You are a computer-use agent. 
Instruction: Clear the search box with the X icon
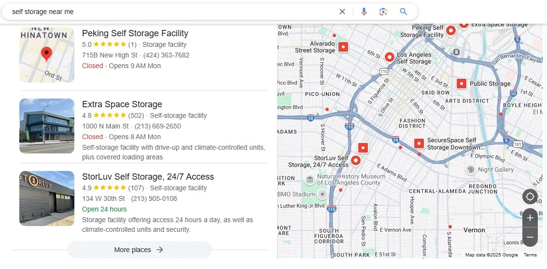pyautogui.click(x=342, y=12)
